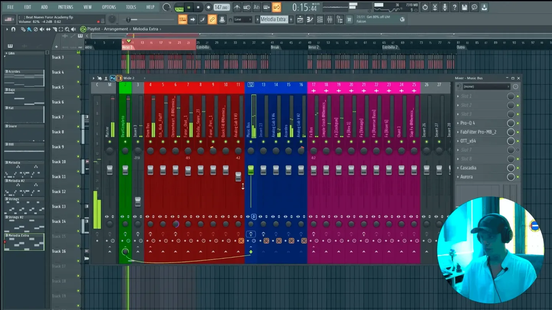
Task: Click the 'Get 80% off UVI Falcon' promotion
Action: [x=379, y=19]
